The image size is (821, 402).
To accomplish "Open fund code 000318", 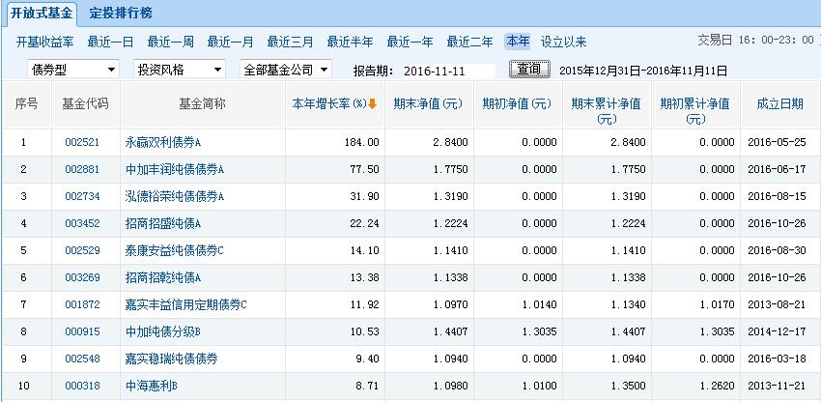I will (x=82, y=387).
